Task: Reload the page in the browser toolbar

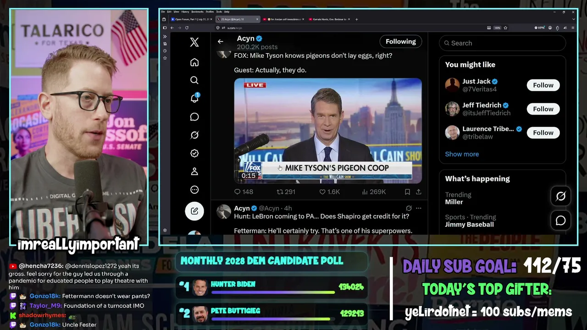Action: 186,28
